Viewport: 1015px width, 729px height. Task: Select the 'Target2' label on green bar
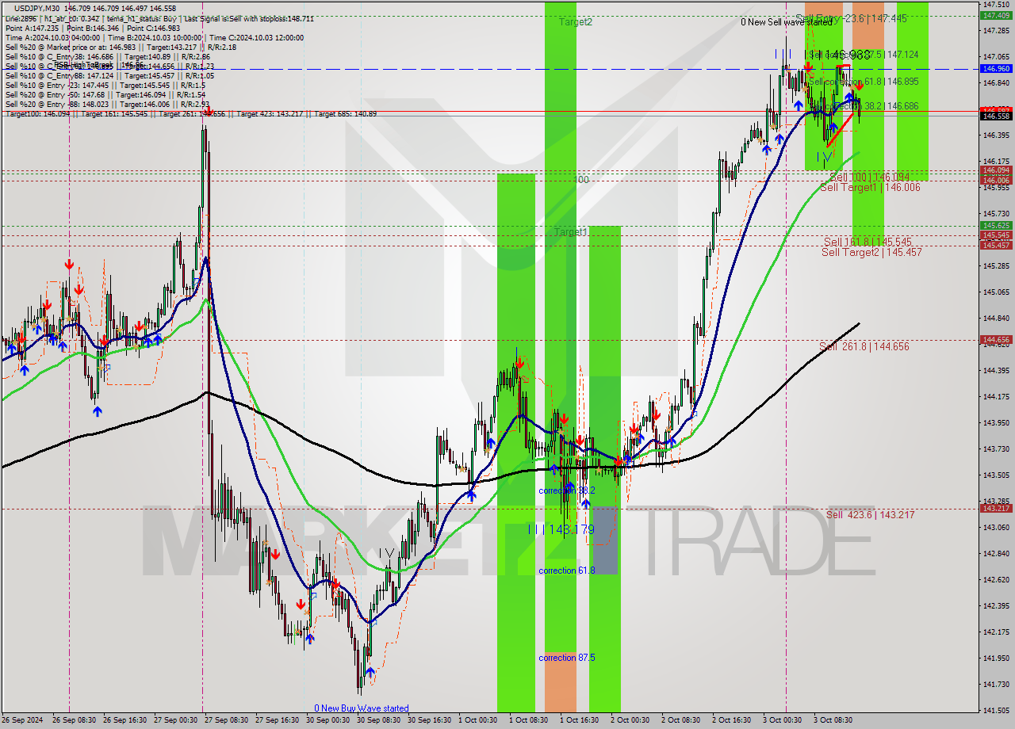pyautogui.click(x=575, y=22)
